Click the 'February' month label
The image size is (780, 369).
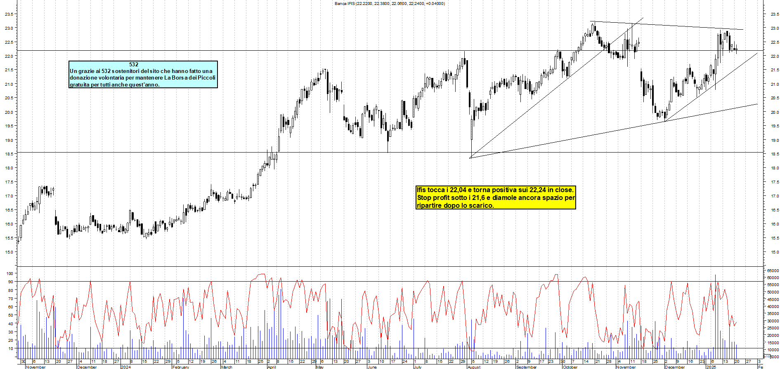[181, 367]
